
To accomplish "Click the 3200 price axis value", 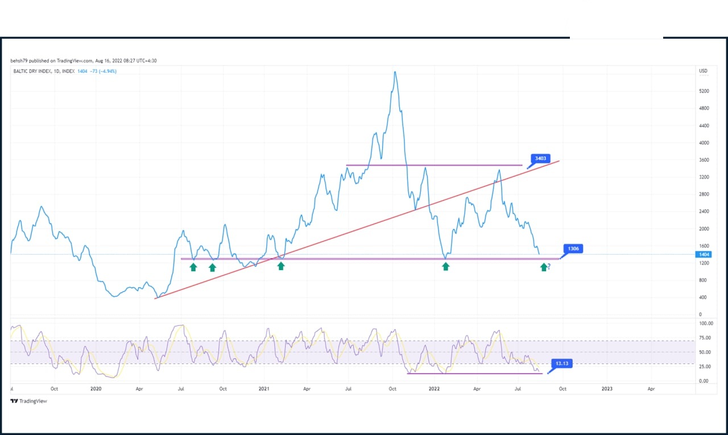I will tap(704, 177).
